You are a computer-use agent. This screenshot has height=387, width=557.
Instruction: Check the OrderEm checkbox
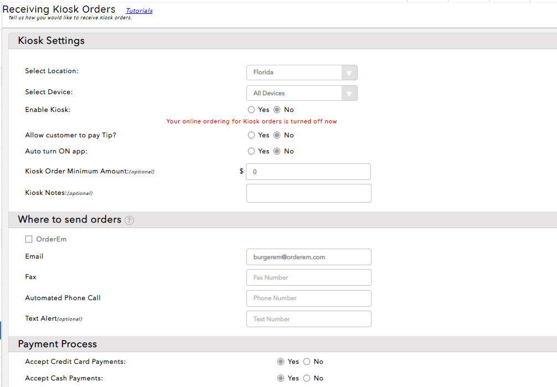pos(29,239)
